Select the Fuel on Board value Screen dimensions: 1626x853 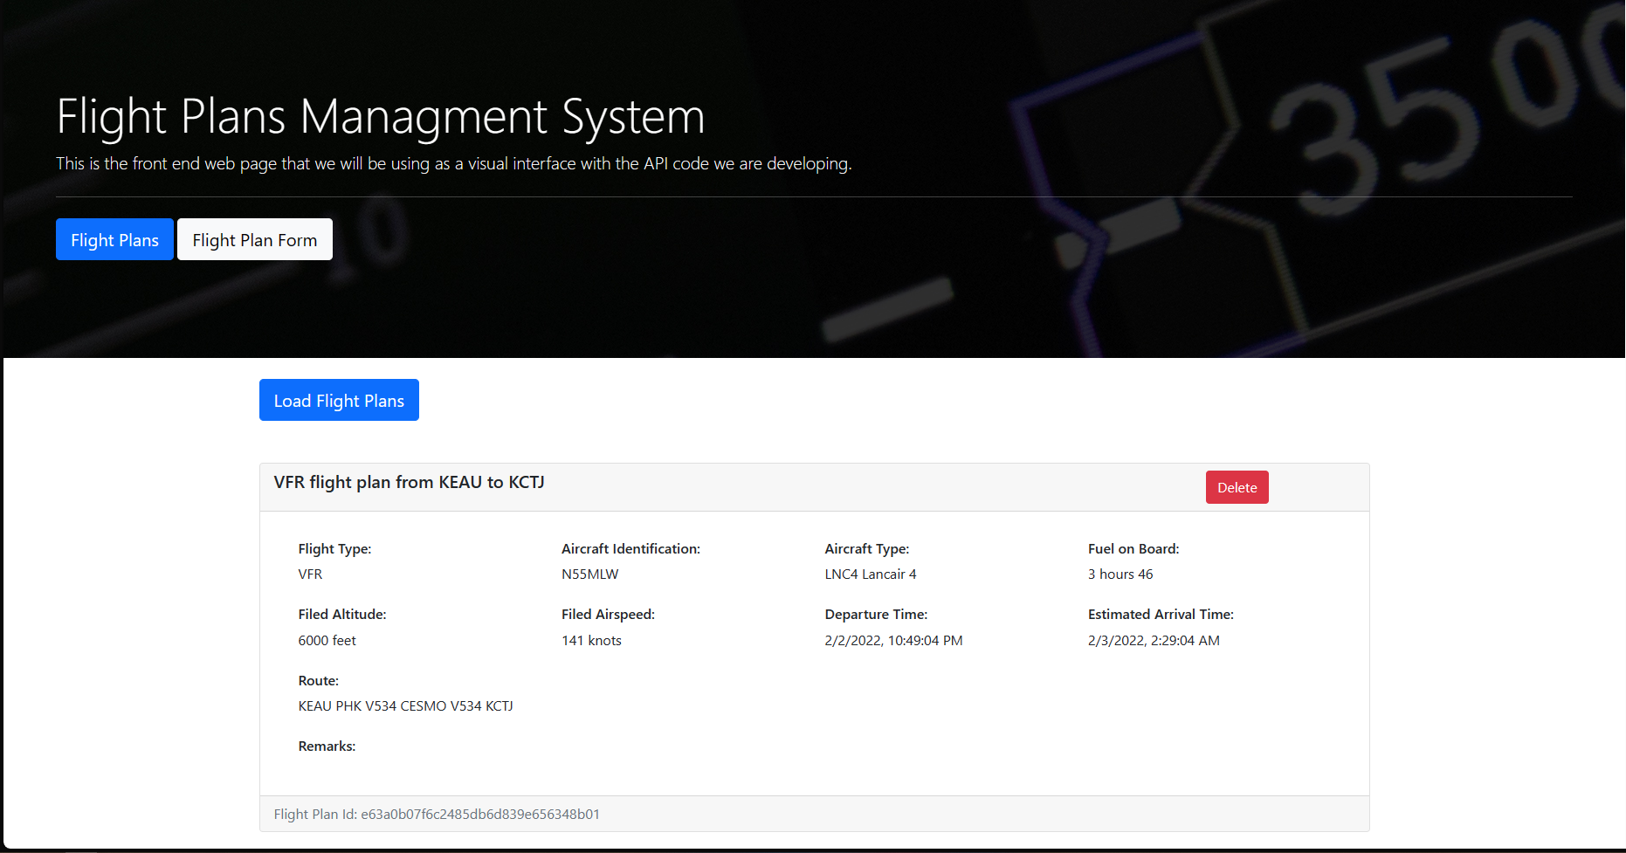(1120, 574)
